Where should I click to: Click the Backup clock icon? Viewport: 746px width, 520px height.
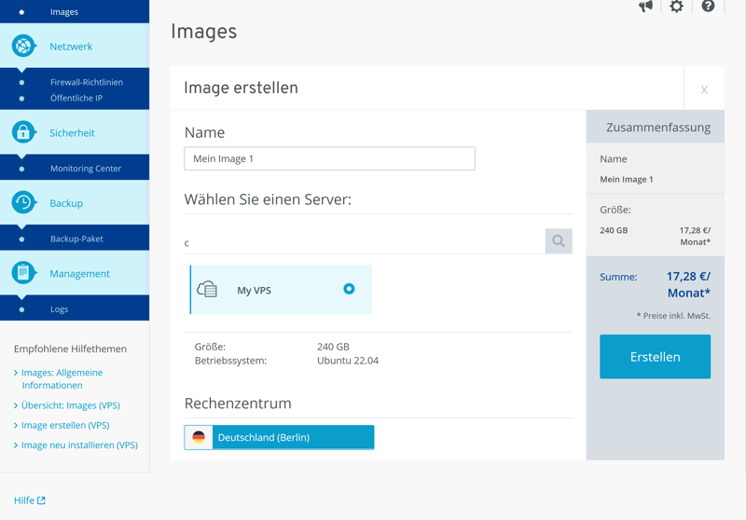23,202
